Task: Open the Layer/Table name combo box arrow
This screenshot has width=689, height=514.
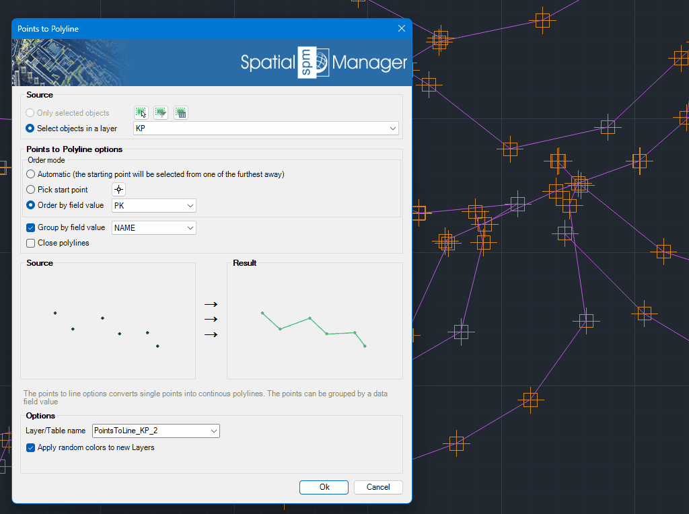Action: [213, 431]
